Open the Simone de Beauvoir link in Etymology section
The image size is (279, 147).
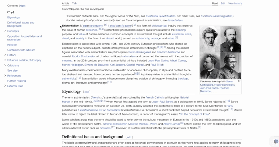114,124
